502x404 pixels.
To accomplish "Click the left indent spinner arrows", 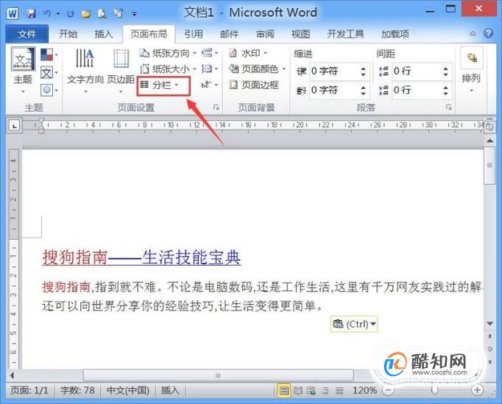I will (x=363, y=71).
